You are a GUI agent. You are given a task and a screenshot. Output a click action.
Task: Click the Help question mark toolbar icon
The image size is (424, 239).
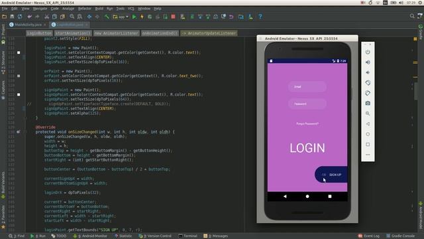(x=260, y=17)
